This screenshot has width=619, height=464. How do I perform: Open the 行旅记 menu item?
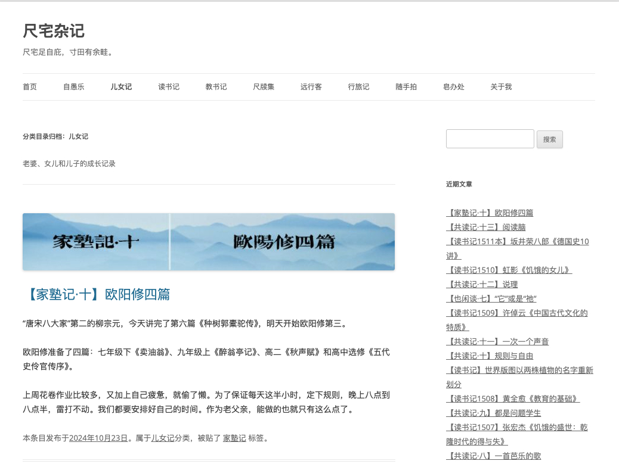pyautogui.click(x=358, y=87)
